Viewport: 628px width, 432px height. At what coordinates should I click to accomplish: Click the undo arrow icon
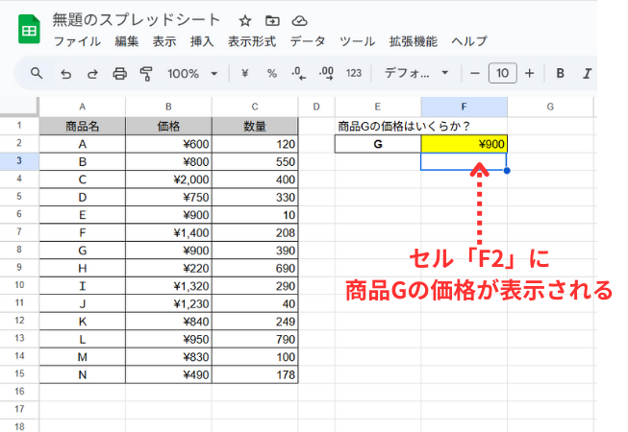pyautogui.click(x=65, y=73)
